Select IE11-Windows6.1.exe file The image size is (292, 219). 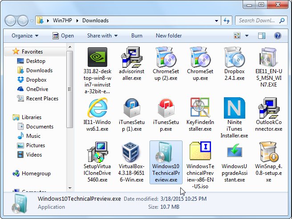(97, 115)
